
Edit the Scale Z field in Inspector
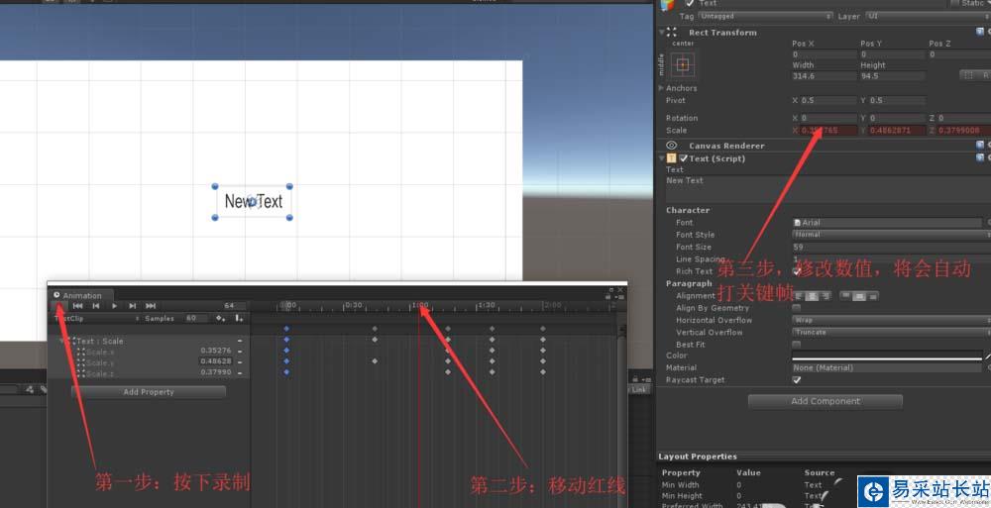[964, 130]
